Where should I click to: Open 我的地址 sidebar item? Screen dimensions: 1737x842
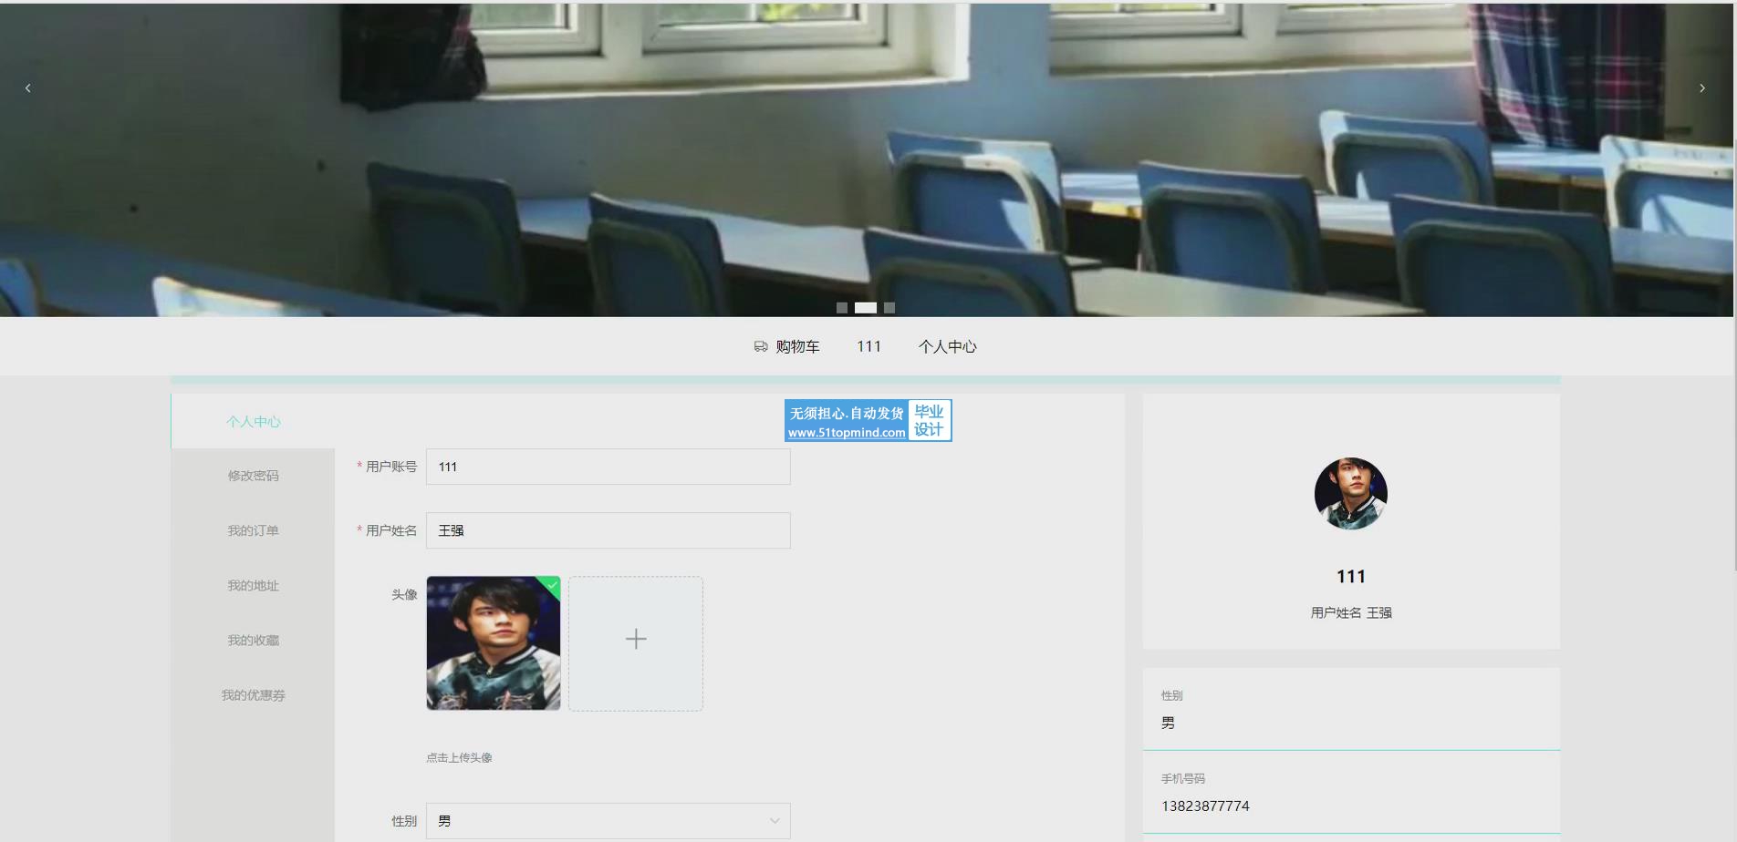(x=253, y=585)
